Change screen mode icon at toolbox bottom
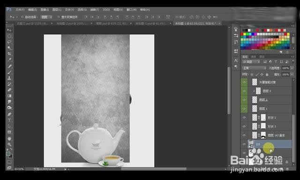Image resolution: width=300 pixels, height=180 pixels. click(9, 167)
